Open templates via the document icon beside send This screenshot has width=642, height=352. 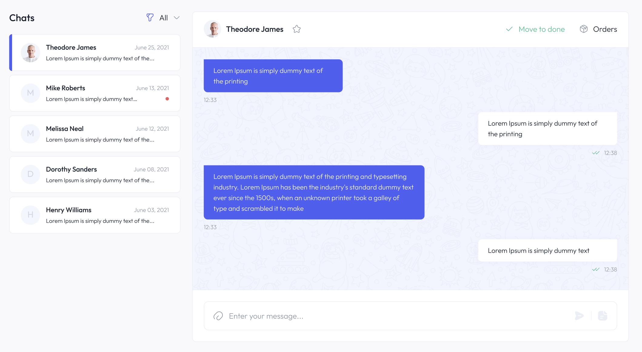602,316
